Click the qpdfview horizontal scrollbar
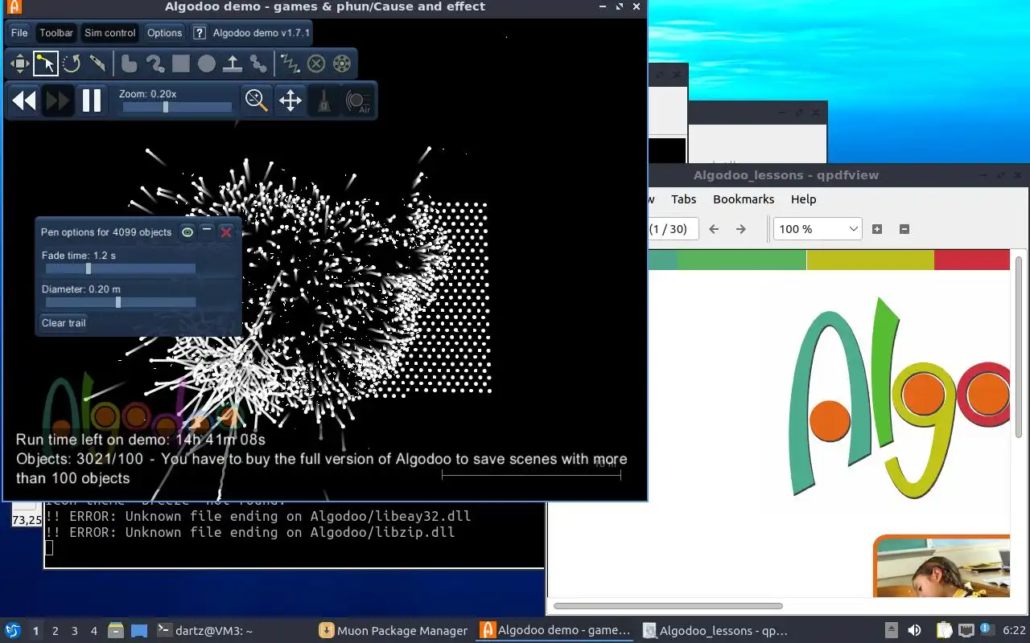The width and height of the screenshot is (1030, 643). [668, 606]
